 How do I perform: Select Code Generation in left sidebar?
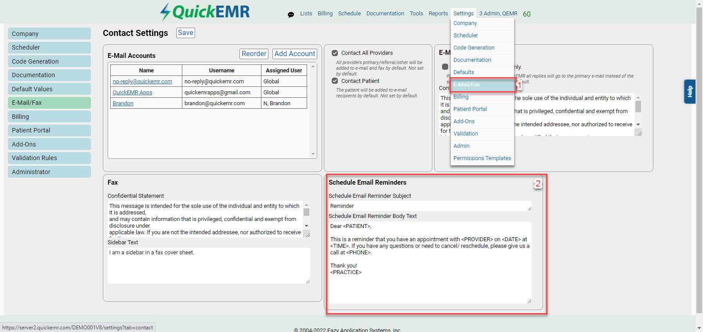coord(49,61)
